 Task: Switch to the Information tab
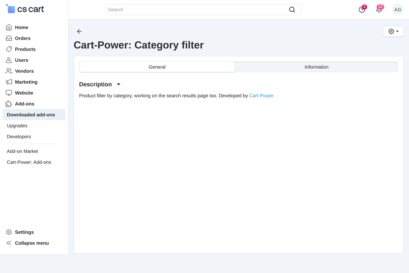(x=317, y=67)
